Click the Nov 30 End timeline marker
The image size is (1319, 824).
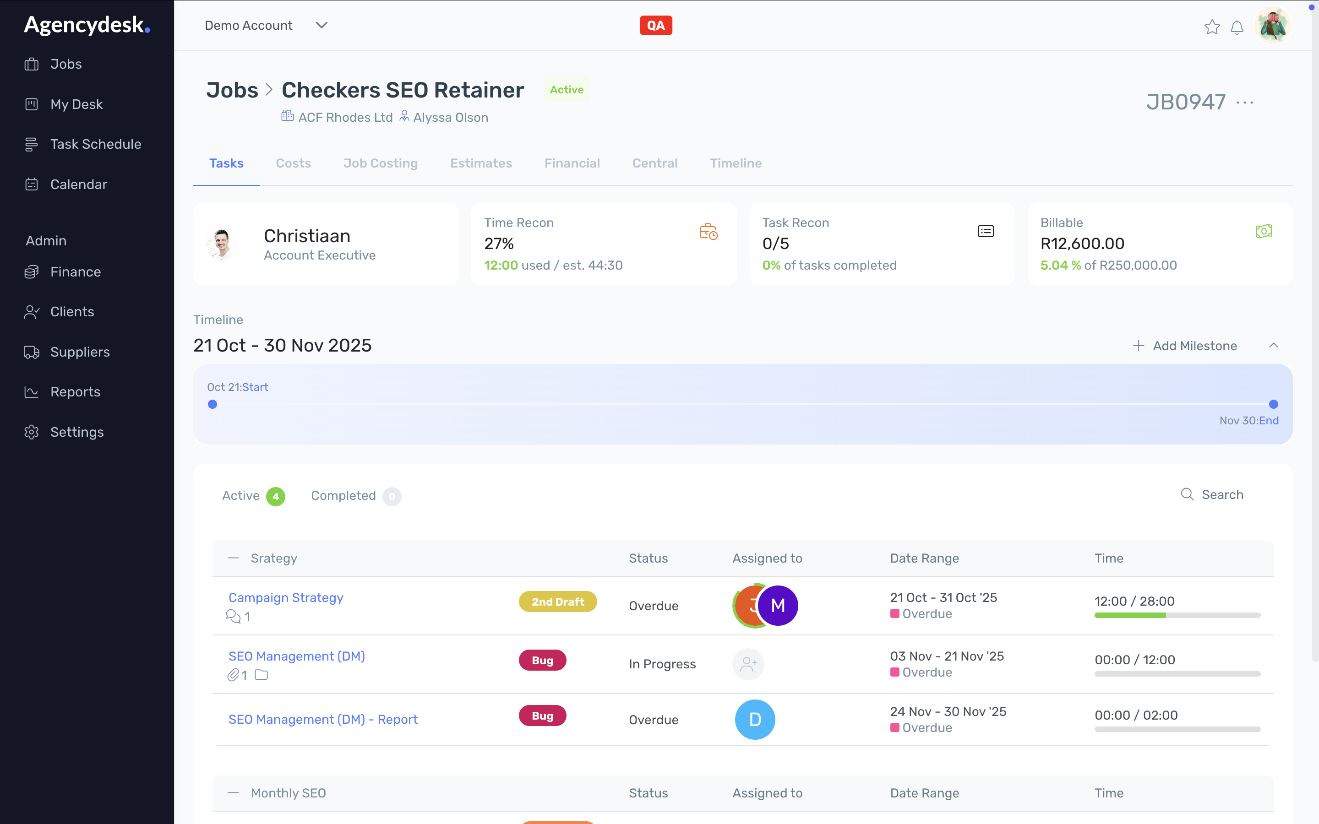pos(1273,404)
